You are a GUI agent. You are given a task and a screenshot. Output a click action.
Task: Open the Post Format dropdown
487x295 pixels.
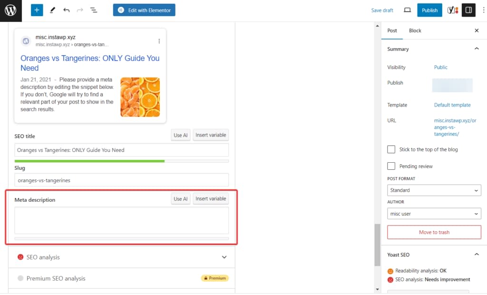pyautogui.click(x=433, y=190)
